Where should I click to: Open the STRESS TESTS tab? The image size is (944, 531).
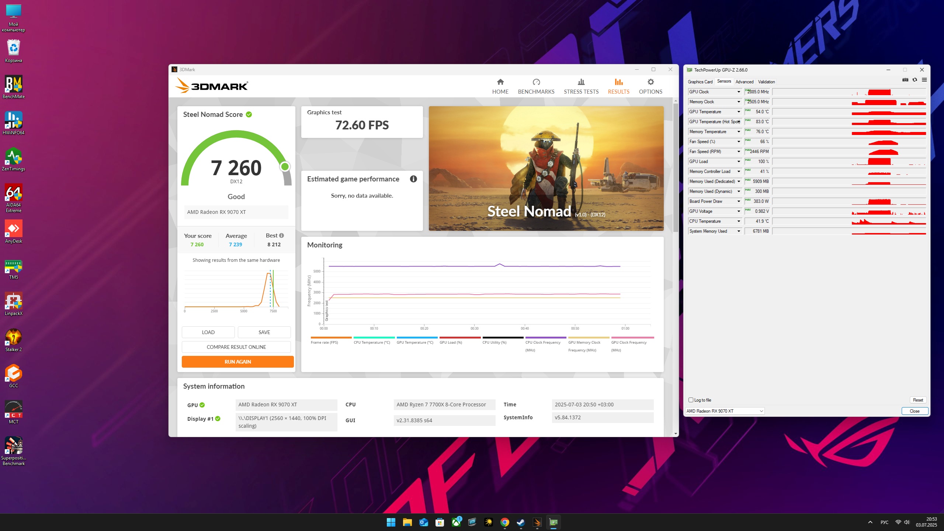click(x=581, y=87)
